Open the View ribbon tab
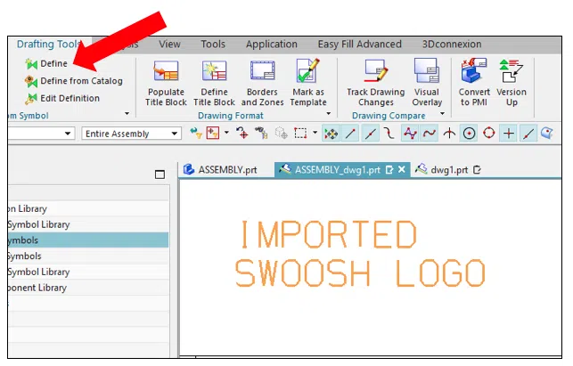 click(169, 45)
